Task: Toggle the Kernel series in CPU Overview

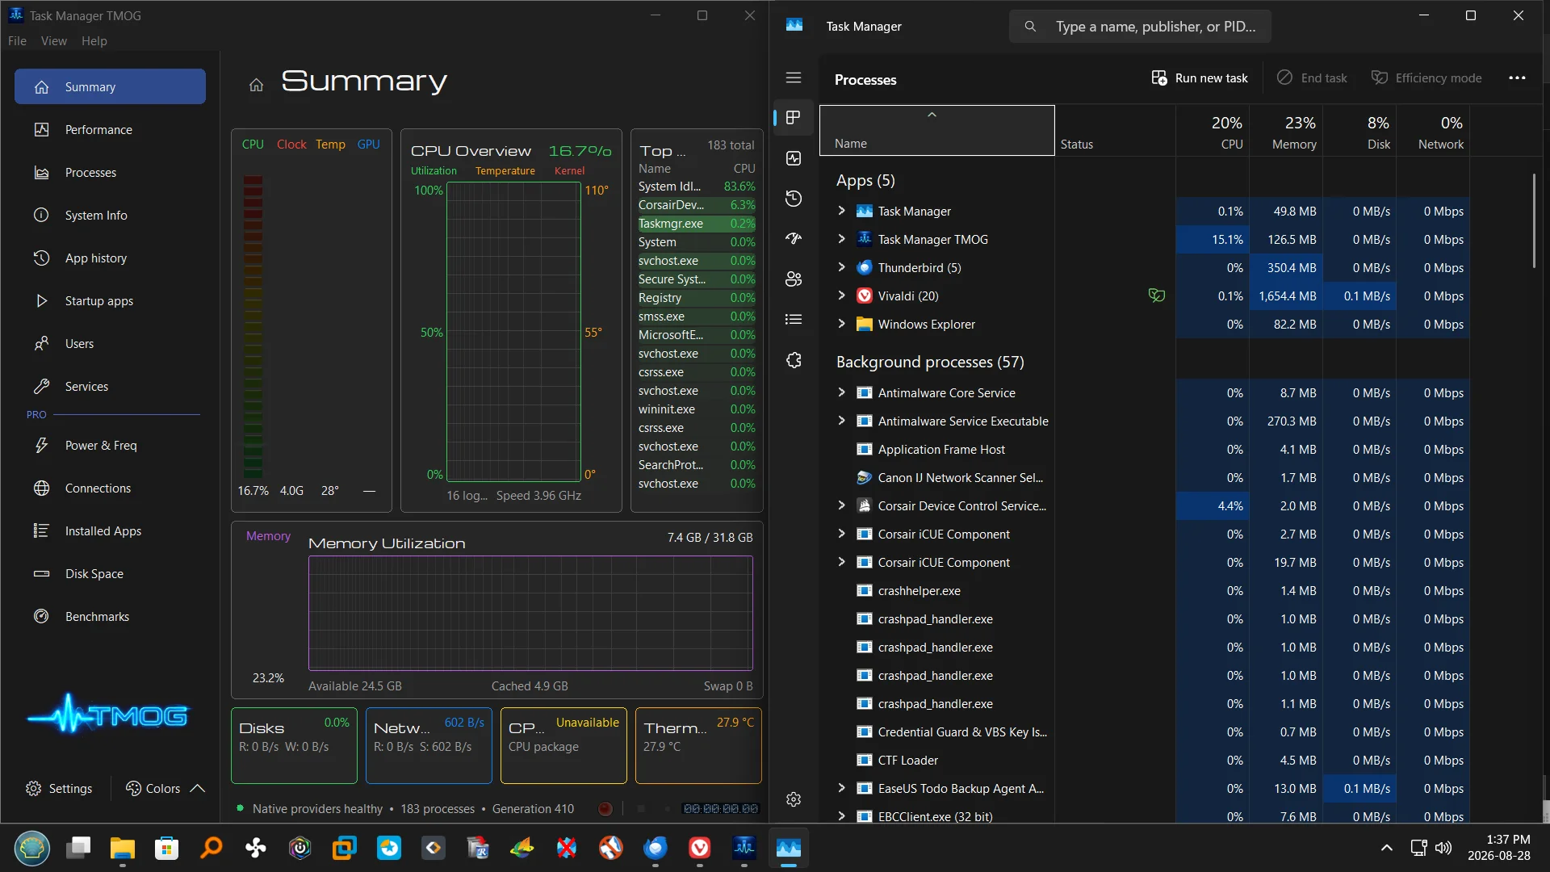Action: (x=569, y=170)
